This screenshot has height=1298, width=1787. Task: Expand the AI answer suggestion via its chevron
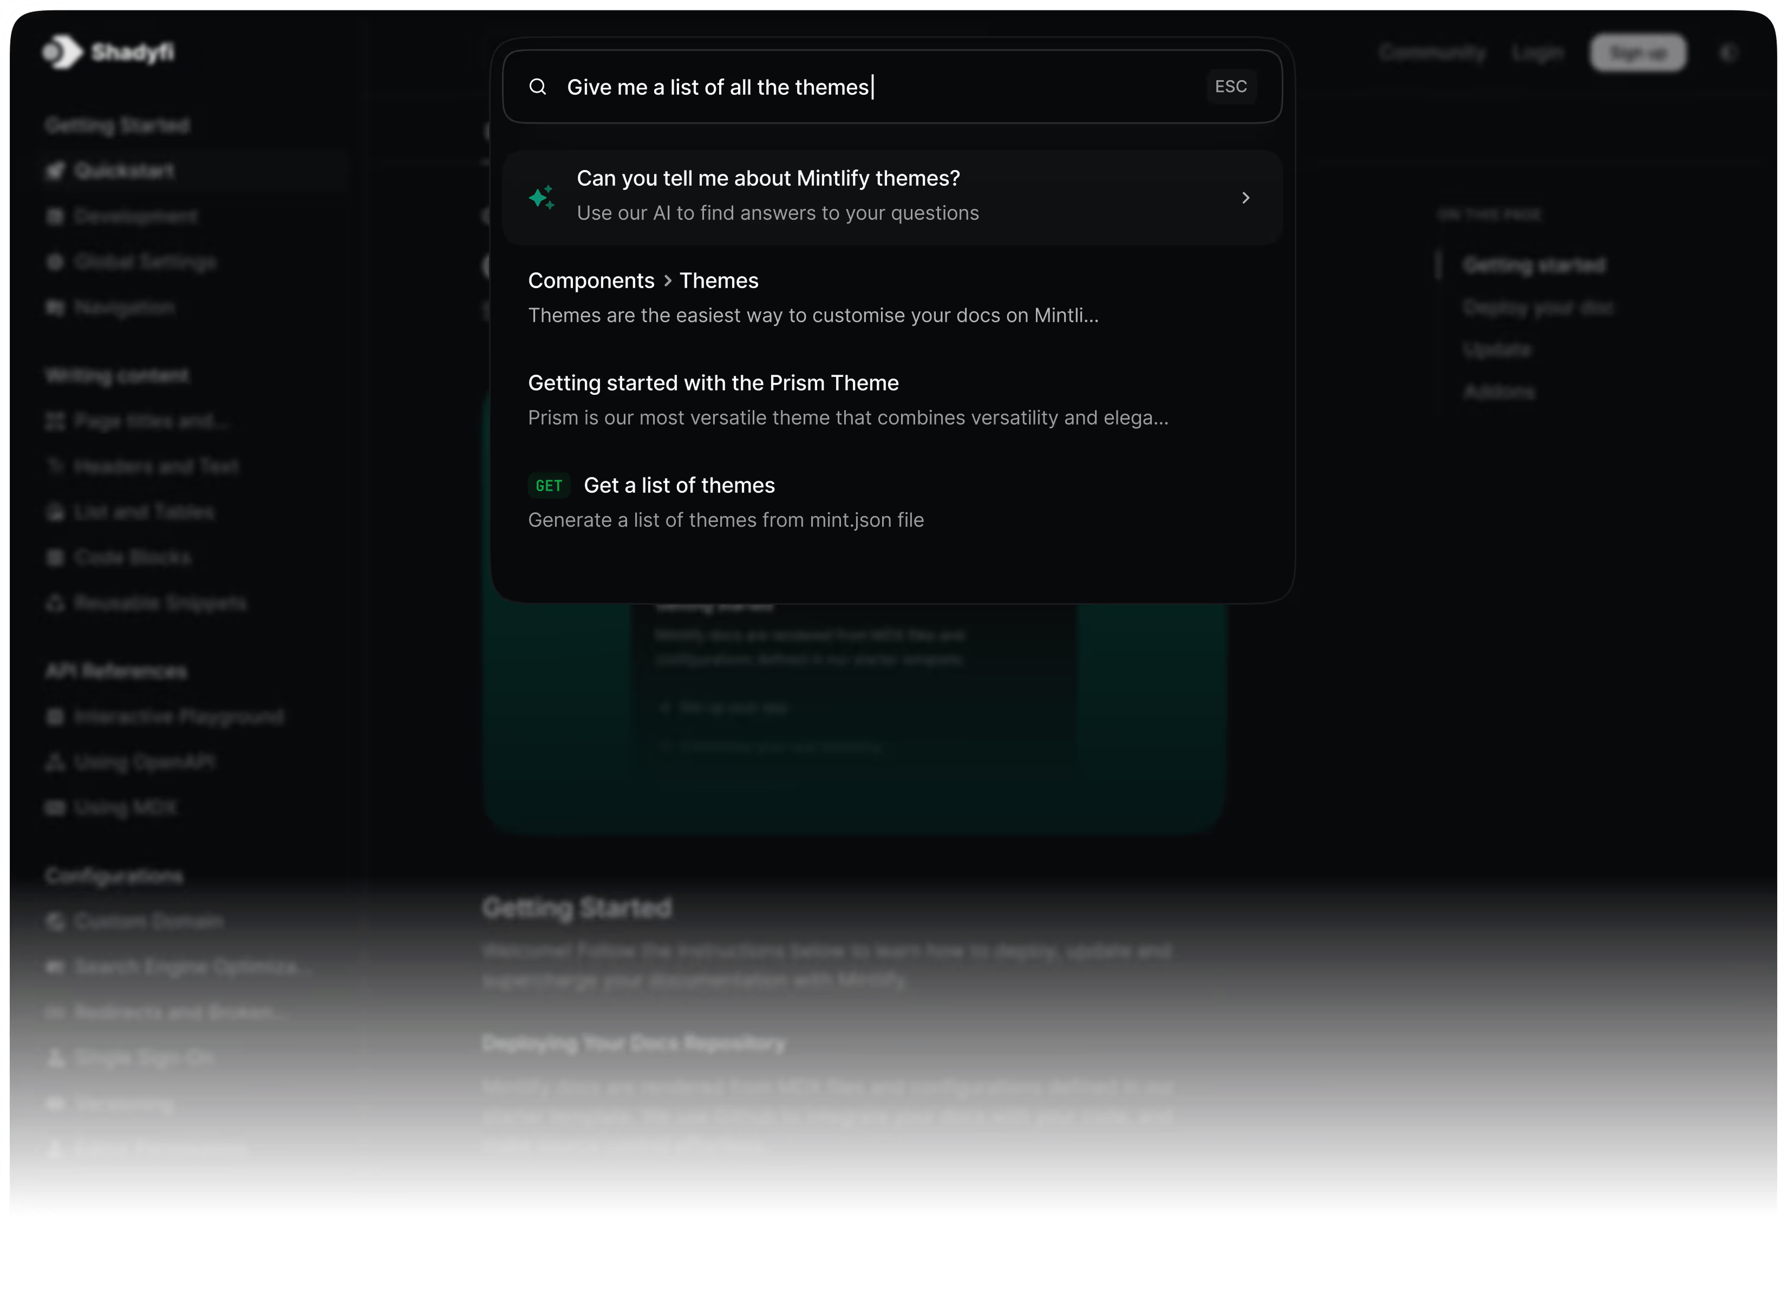coord(1245,198)
